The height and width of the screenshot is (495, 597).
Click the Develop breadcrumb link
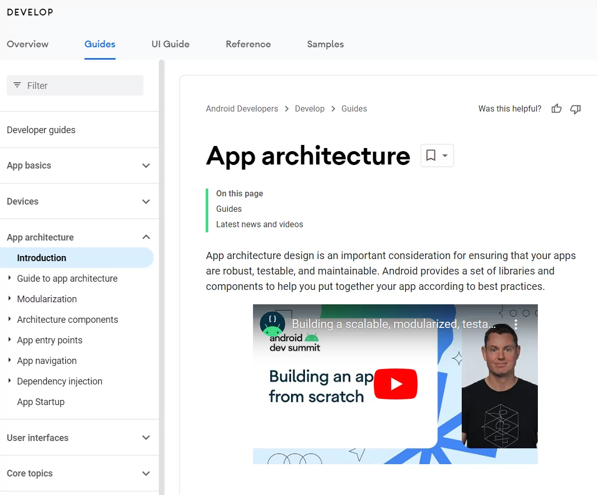[310, 109]
